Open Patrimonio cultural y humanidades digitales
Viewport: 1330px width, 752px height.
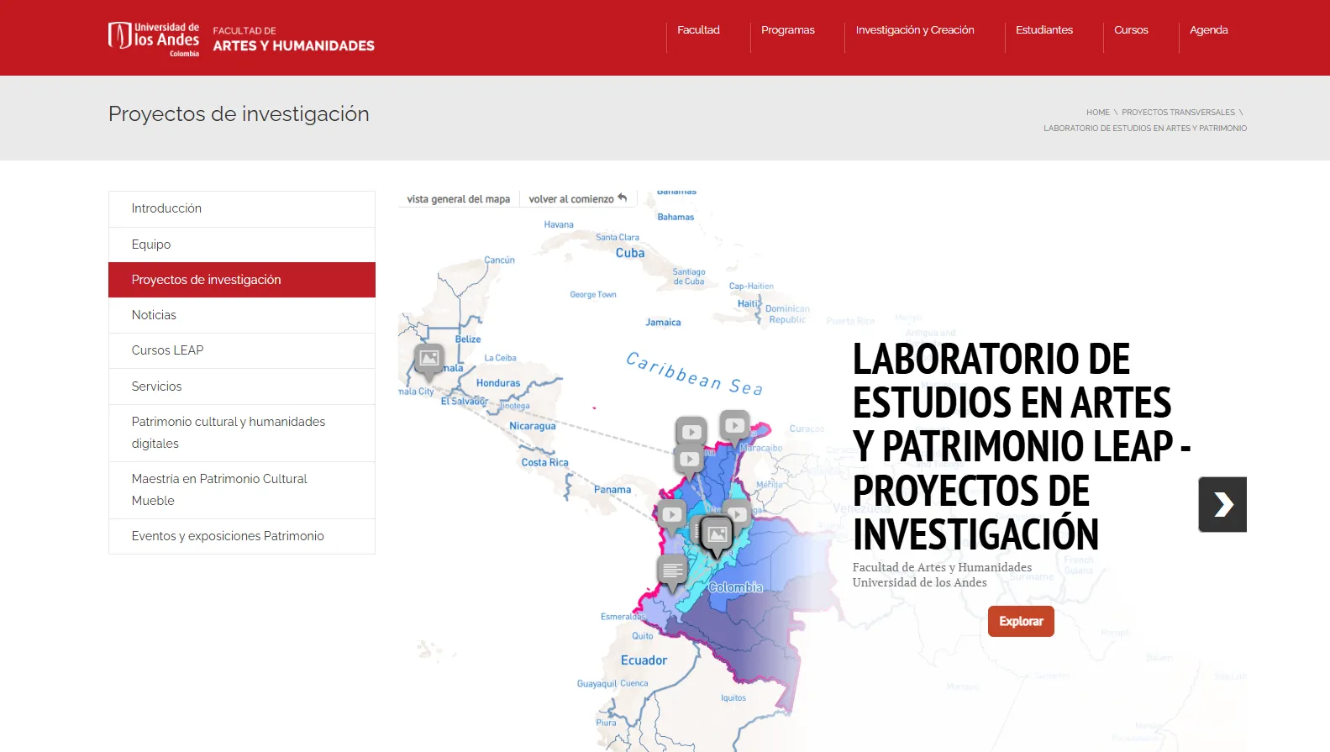242,433
